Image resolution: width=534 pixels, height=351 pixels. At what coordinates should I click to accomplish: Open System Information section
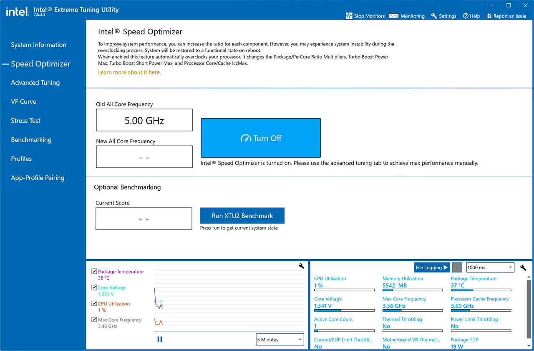click(x=38, y=45)
